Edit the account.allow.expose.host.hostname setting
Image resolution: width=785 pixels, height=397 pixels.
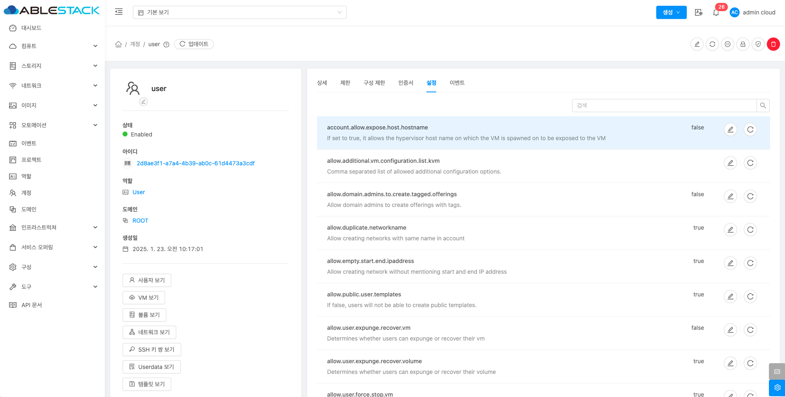click(x=730, y=129)
